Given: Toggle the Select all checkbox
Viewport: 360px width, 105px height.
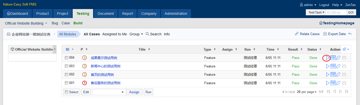Looking at the screenshot, I should [x=67, y=92].
